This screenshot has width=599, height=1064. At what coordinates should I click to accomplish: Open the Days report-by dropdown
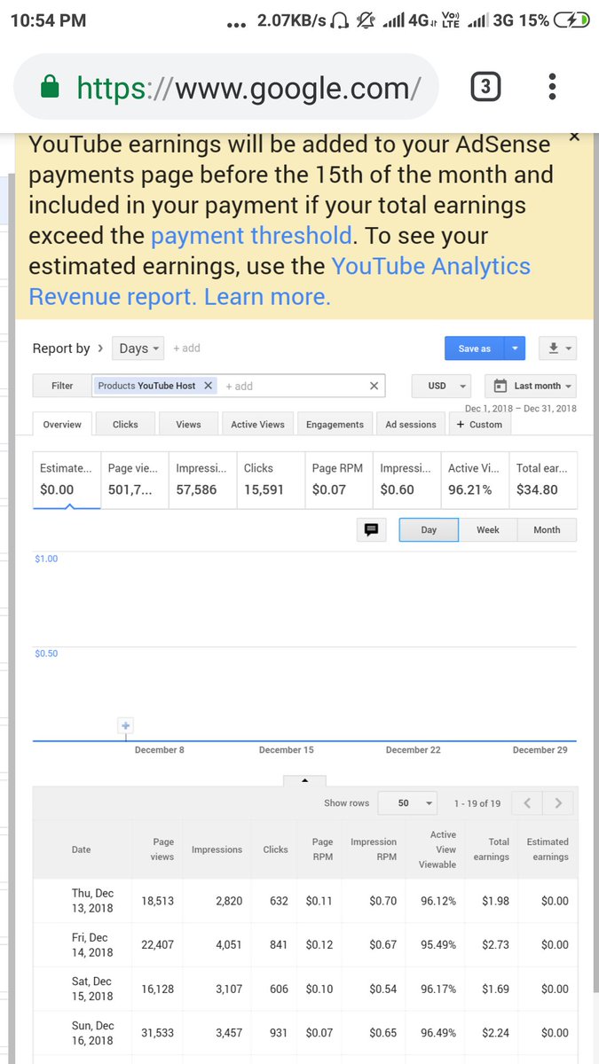(x=138, y=348)
